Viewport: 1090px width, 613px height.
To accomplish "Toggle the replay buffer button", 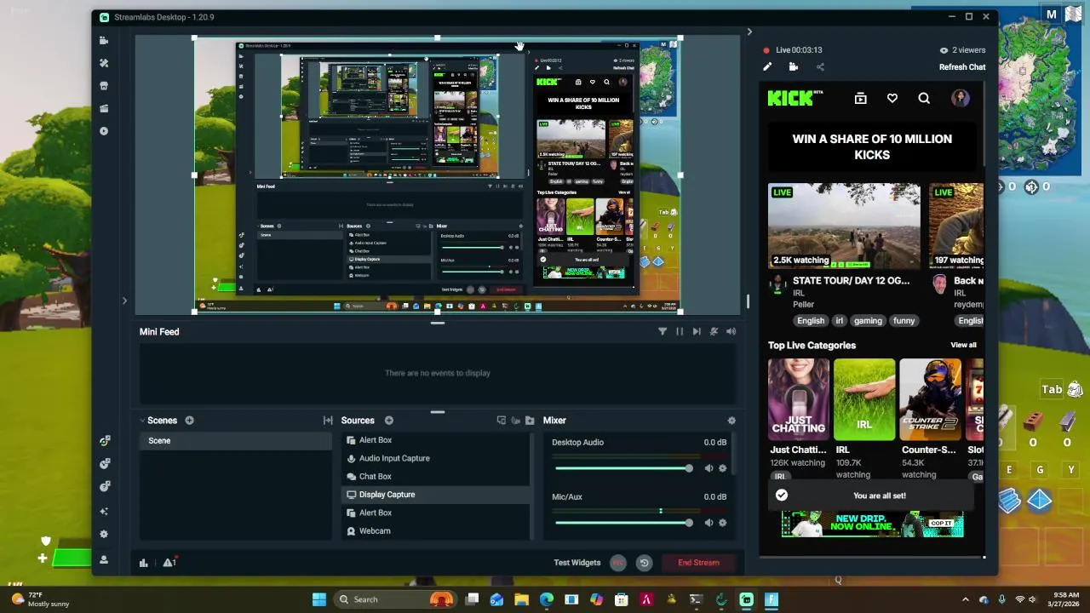I will pos(644,563).
